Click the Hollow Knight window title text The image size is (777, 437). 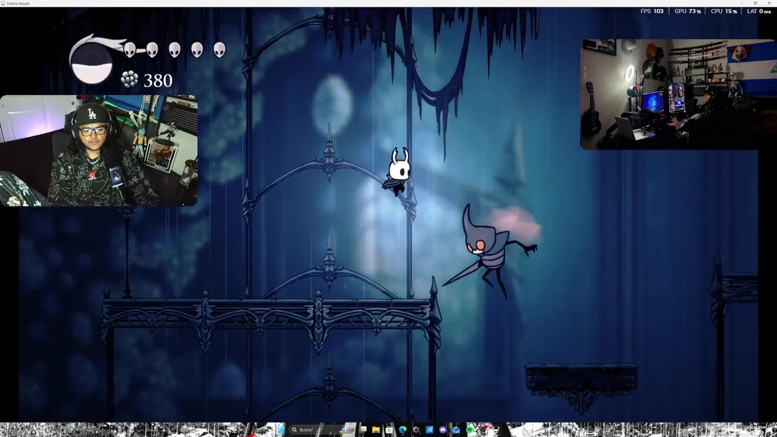pos(18,3)
